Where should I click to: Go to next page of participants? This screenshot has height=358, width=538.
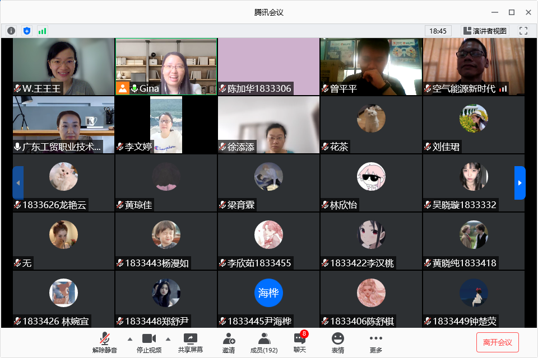coord(520,183)
